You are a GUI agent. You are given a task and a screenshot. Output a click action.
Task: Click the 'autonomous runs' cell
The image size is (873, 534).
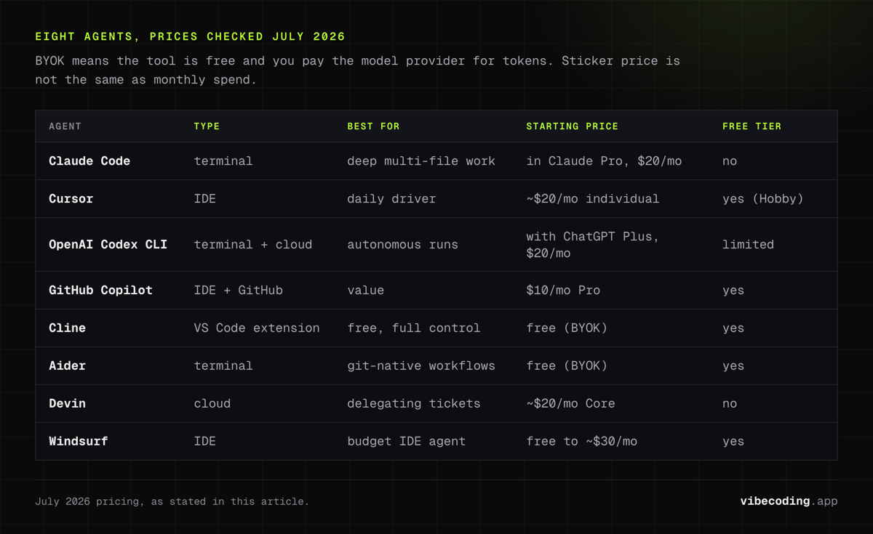(x=402, y=245)
